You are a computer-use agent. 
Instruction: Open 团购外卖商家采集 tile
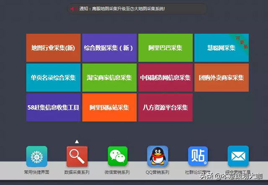click(222, 78)
